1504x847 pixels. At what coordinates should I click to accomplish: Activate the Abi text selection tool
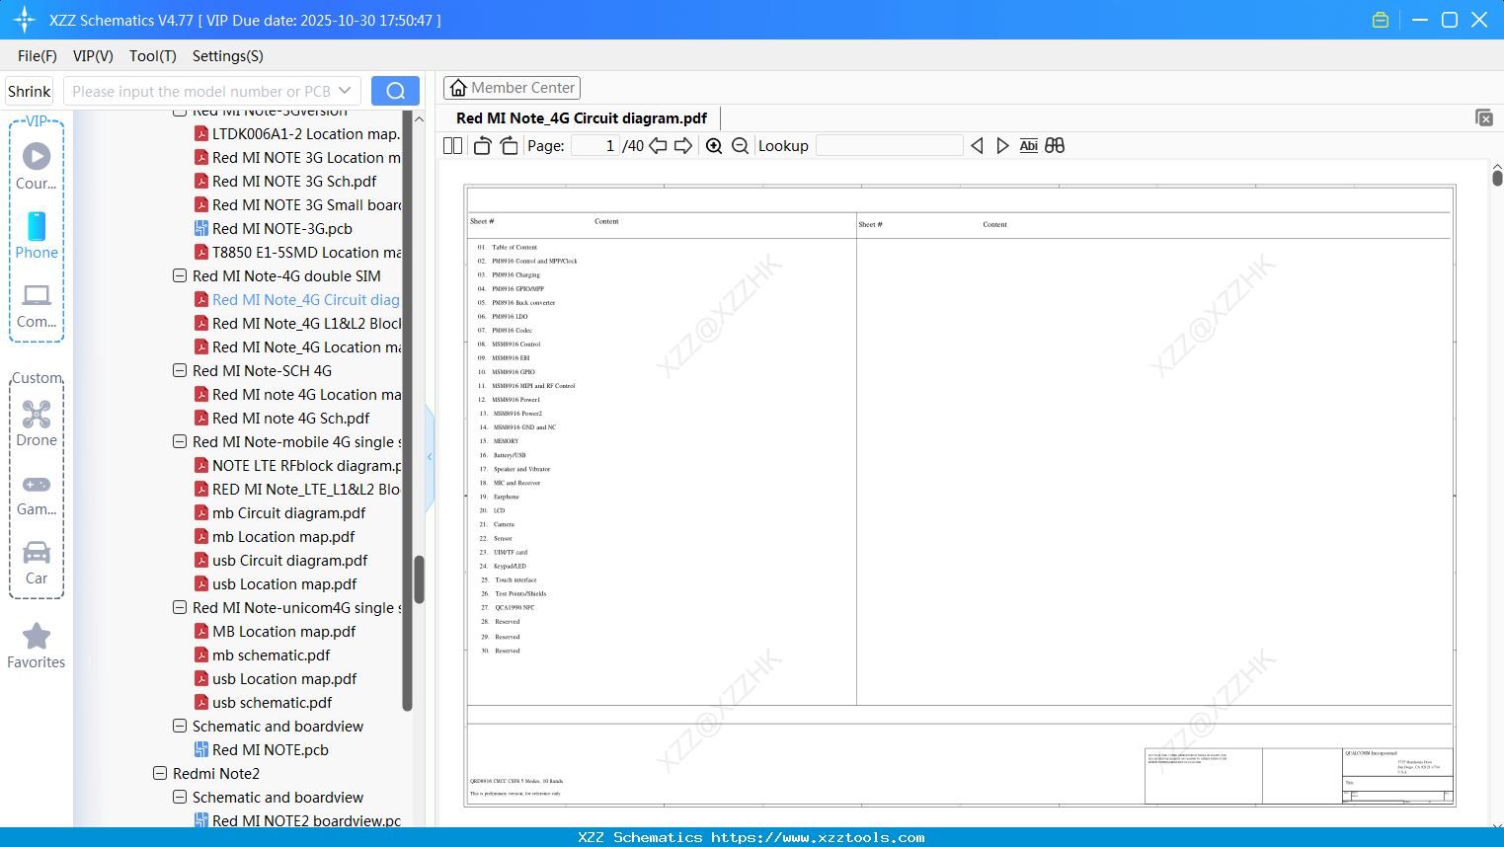(x=1028, y=146)
